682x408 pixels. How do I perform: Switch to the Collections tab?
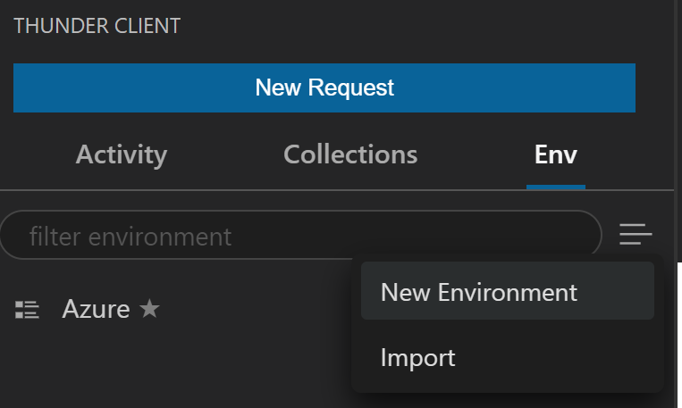click(350, 154)
